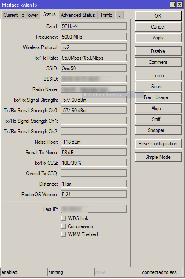Switch to Advanced Status tab
Screen dimensions: 185x279
(78, 15)
